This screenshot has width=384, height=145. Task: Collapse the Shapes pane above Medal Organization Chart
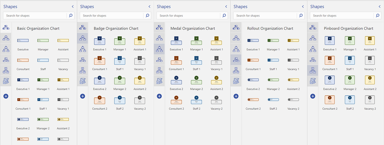226,7
